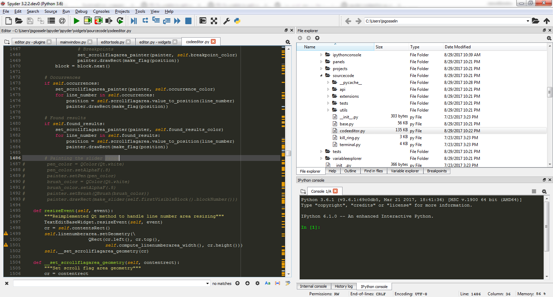Image resolution: width=553 pixels, height=297 pixels.
Task: Open Preferences via the wrench icon
Action: (227, 21)
